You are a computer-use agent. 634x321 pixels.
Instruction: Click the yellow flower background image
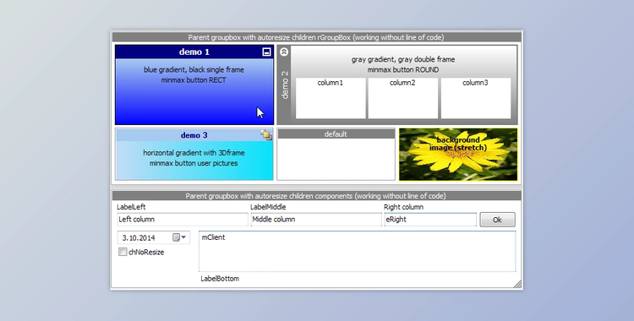(x=458, y=155)
